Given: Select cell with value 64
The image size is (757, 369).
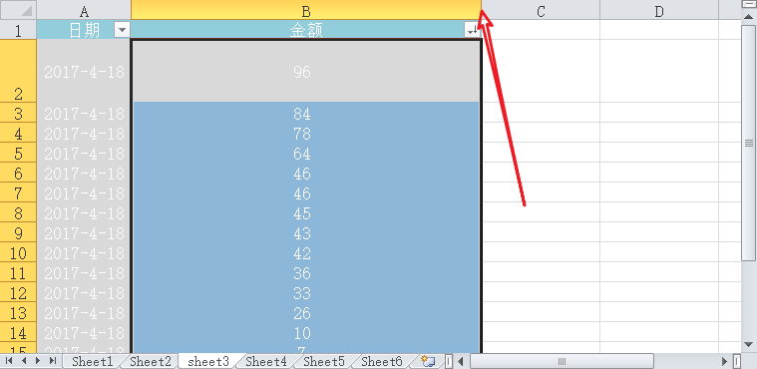Looking at the screenshot, I should coord(305,153).
